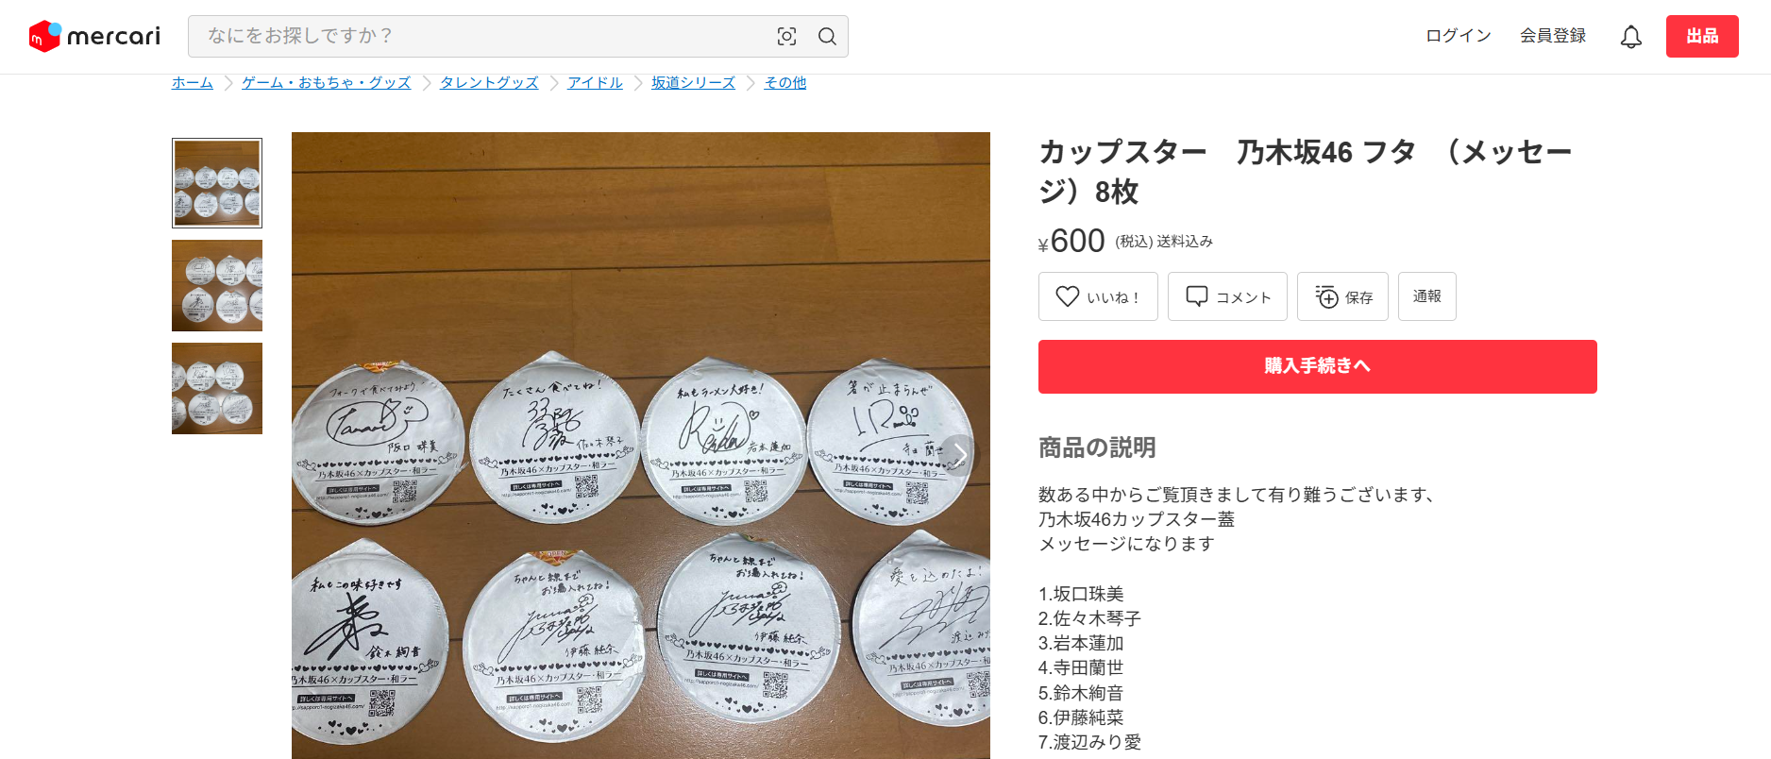Open notifications bell icon
This screenshot has height=759, width=1771.
[1631, 36]
